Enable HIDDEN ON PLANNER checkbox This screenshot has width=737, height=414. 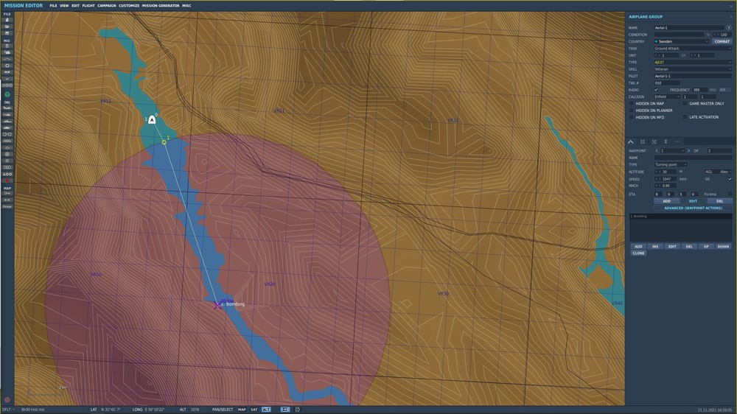click(632, 110)
